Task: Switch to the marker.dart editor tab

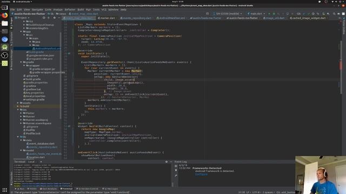Action: 107,18
